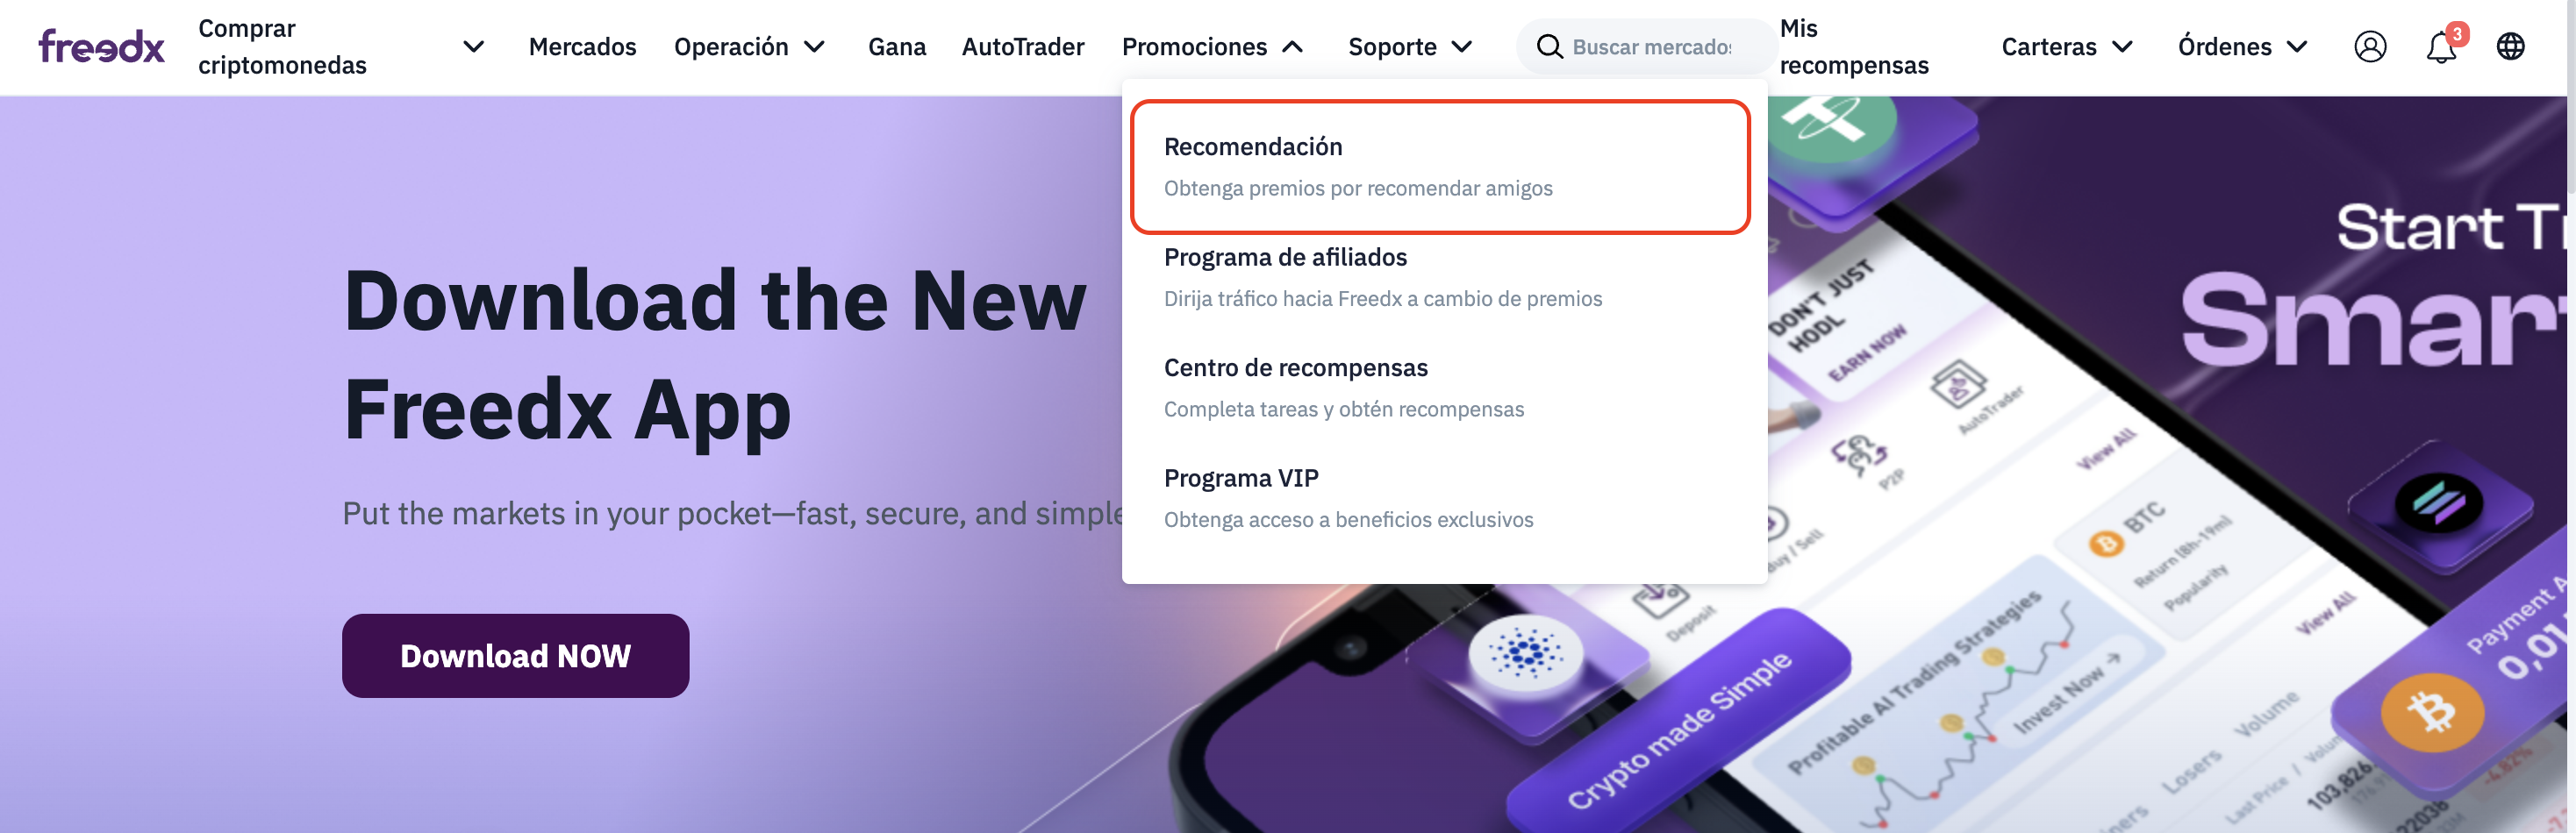Open the Órdenes dropdown
Viewport: 2576px width, 833px height.
pos(2242,47)
